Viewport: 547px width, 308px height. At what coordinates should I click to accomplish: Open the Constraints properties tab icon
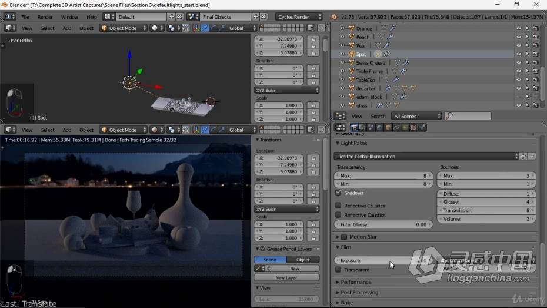[x=396, y=127]
